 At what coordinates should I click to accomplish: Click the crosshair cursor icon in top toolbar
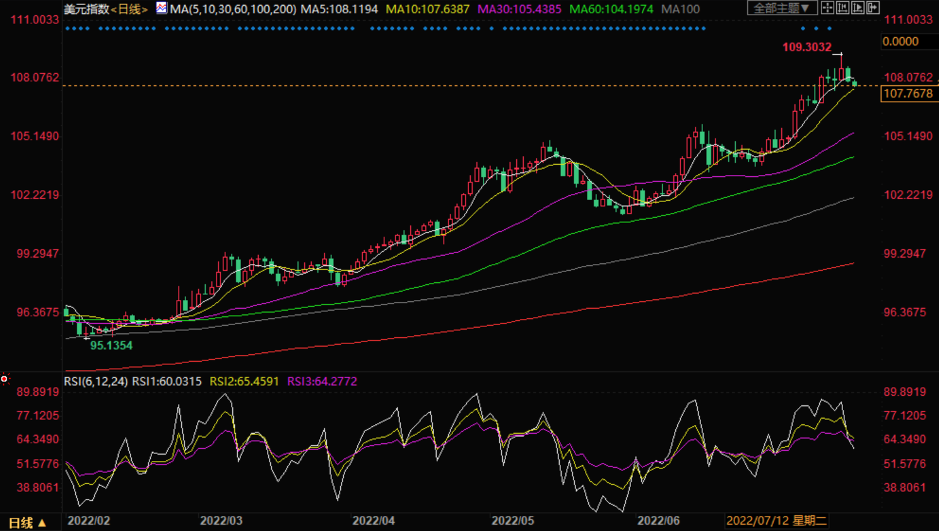point(827,8)
